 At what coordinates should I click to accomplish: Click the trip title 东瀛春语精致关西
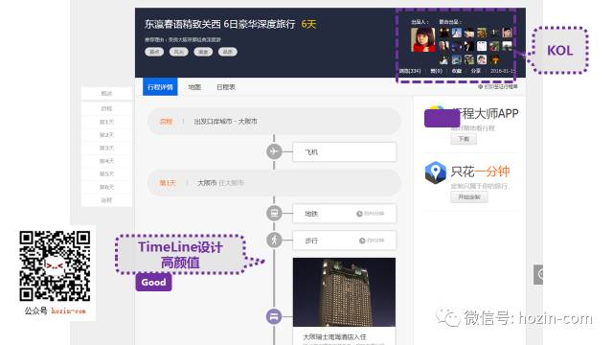(219, 24)
